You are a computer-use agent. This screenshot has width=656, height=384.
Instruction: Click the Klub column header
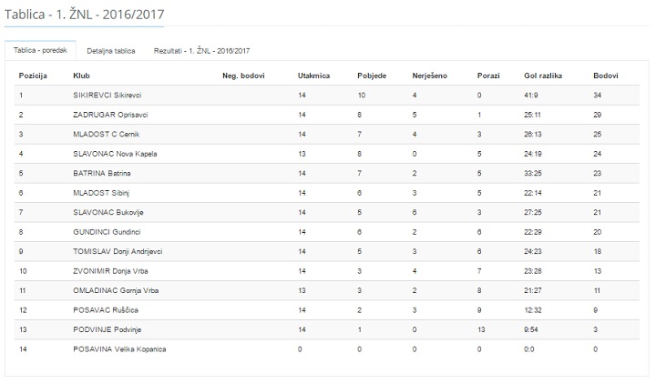click(x=81, y=76)
